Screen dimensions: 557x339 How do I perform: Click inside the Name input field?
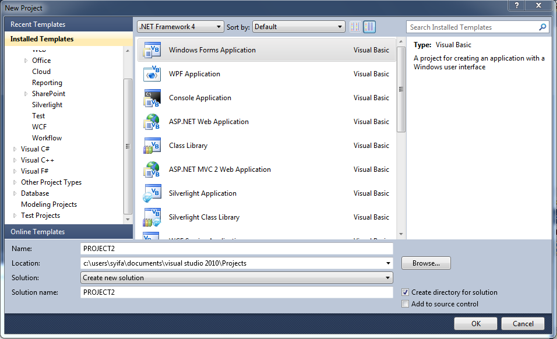click(x=233, y=248)
